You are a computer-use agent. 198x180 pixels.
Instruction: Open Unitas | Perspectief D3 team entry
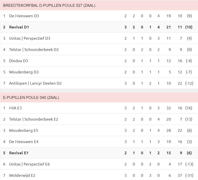pyautogui.click(x=29, y=38)
